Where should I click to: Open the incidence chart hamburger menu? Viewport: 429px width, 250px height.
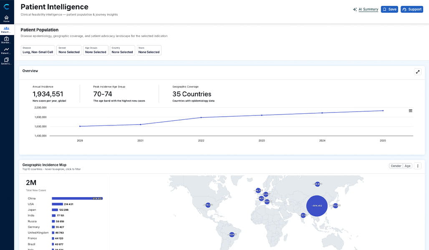[410, 111]
